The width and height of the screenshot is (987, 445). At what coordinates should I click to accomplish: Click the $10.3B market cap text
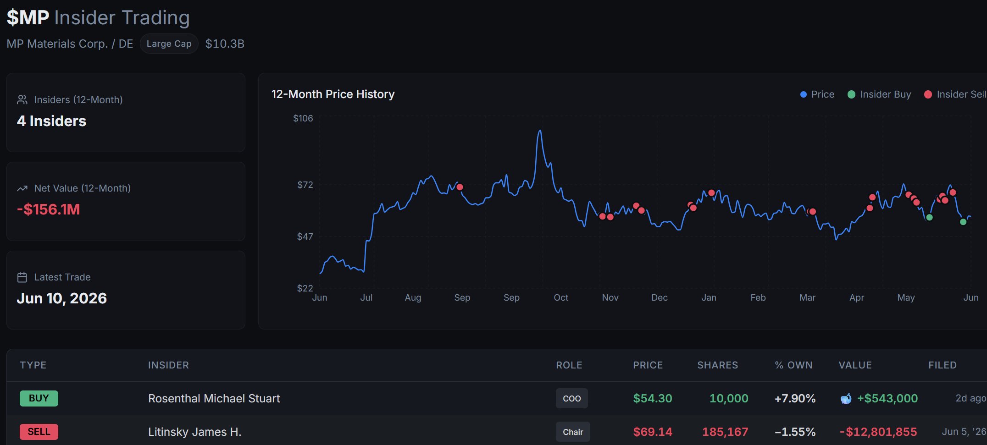225,44
